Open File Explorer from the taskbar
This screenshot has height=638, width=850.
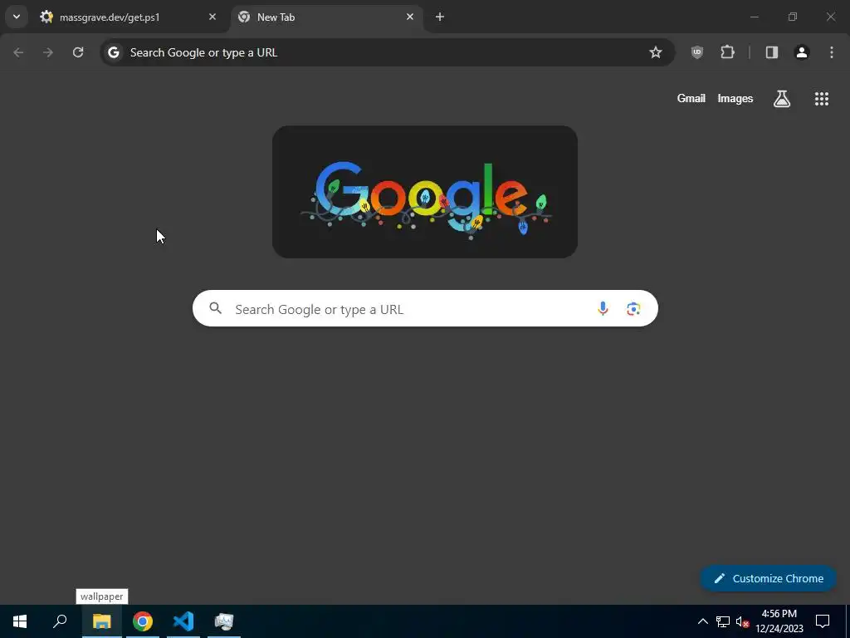[x=101, y=621]
